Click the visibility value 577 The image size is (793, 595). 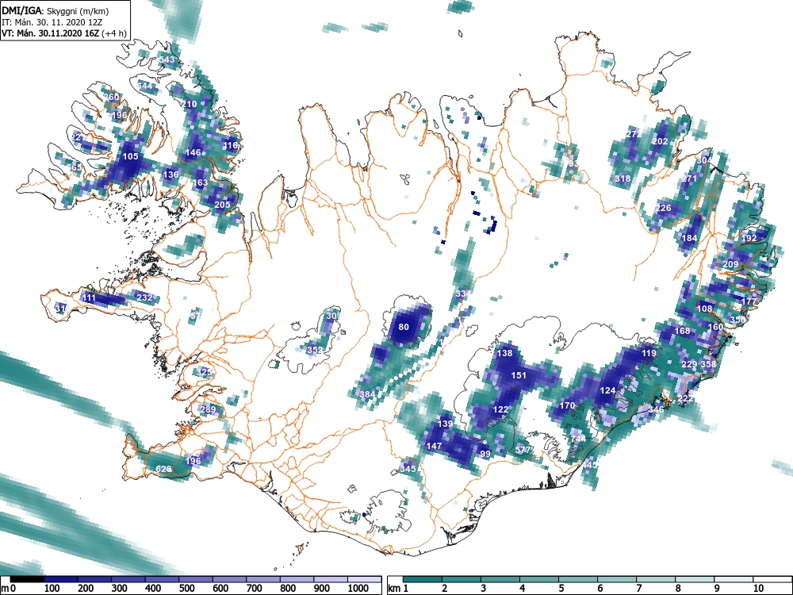coord(523,450)
